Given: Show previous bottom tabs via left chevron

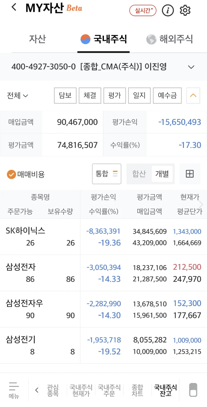Looking at the screenshot, I should point(37,390).
